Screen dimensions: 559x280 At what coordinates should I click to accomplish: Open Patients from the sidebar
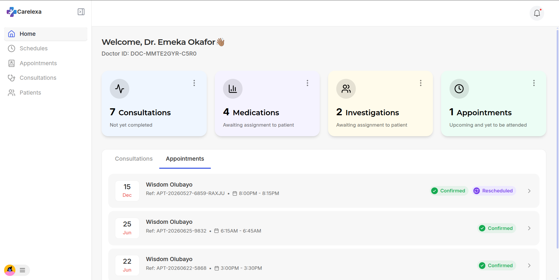pos(46,93)
